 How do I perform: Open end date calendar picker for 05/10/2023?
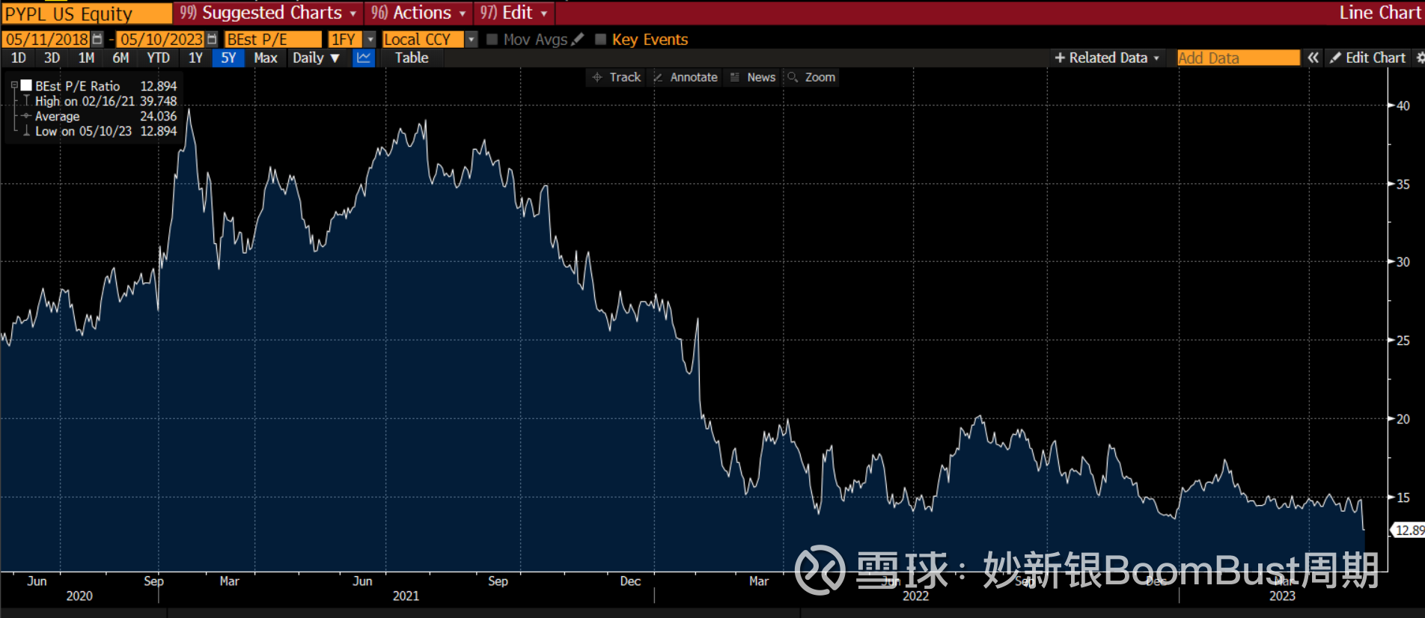tap(212, 39)
